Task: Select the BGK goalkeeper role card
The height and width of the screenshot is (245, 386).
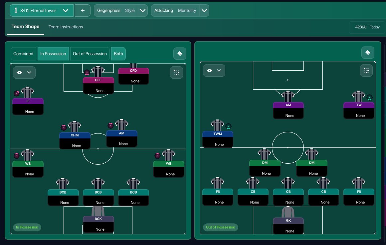Action: (98, 224)
